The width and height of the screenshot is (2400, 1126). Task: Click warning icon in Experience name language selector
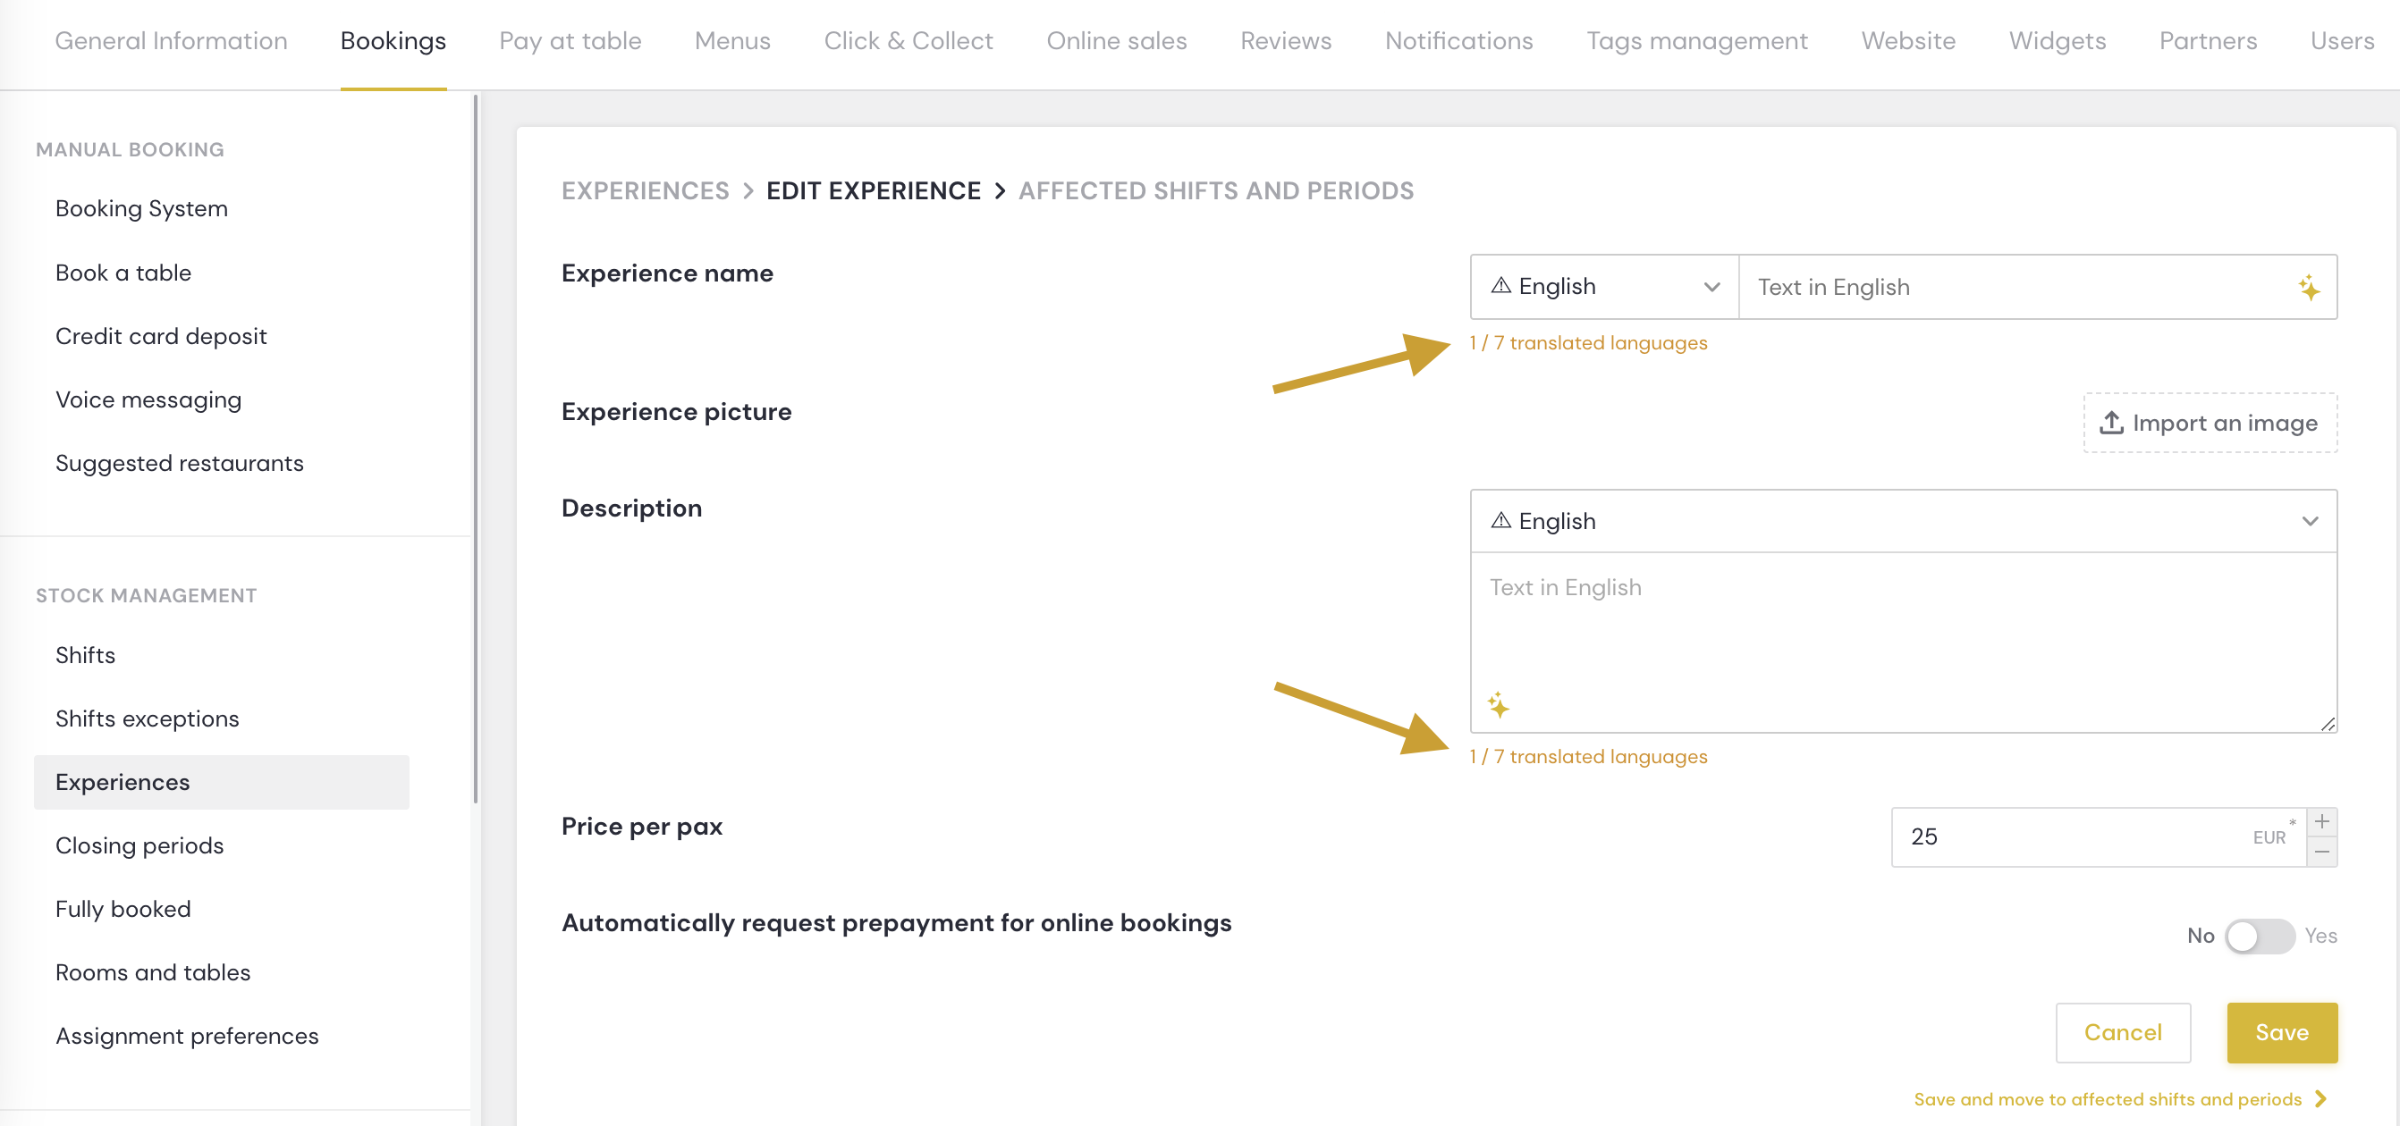click(1501, 286)
